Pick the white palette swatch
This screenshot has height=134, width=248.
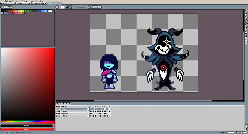pyautogui.click(x=51, y=11)
